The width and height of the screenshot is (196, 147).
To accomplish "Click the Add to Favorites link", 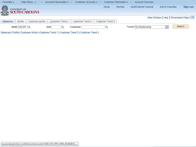I will (168, 7).
